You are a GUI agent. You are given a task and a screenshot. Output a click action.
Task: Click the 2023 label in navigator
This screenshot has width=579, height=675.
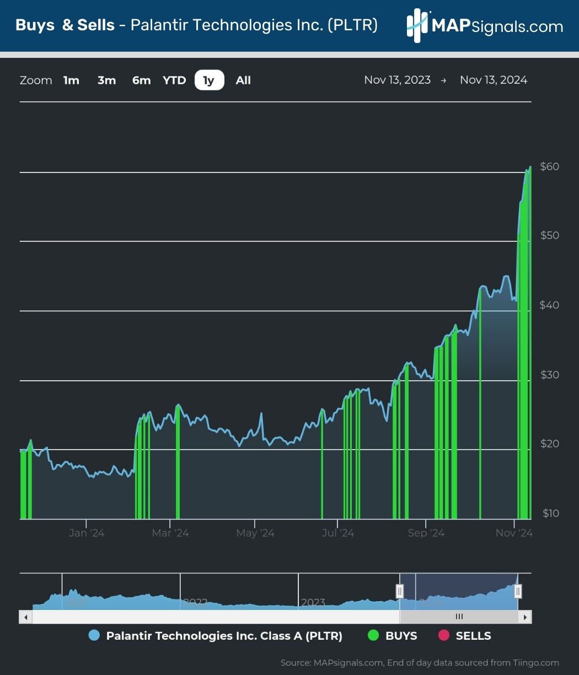[313, 602]
